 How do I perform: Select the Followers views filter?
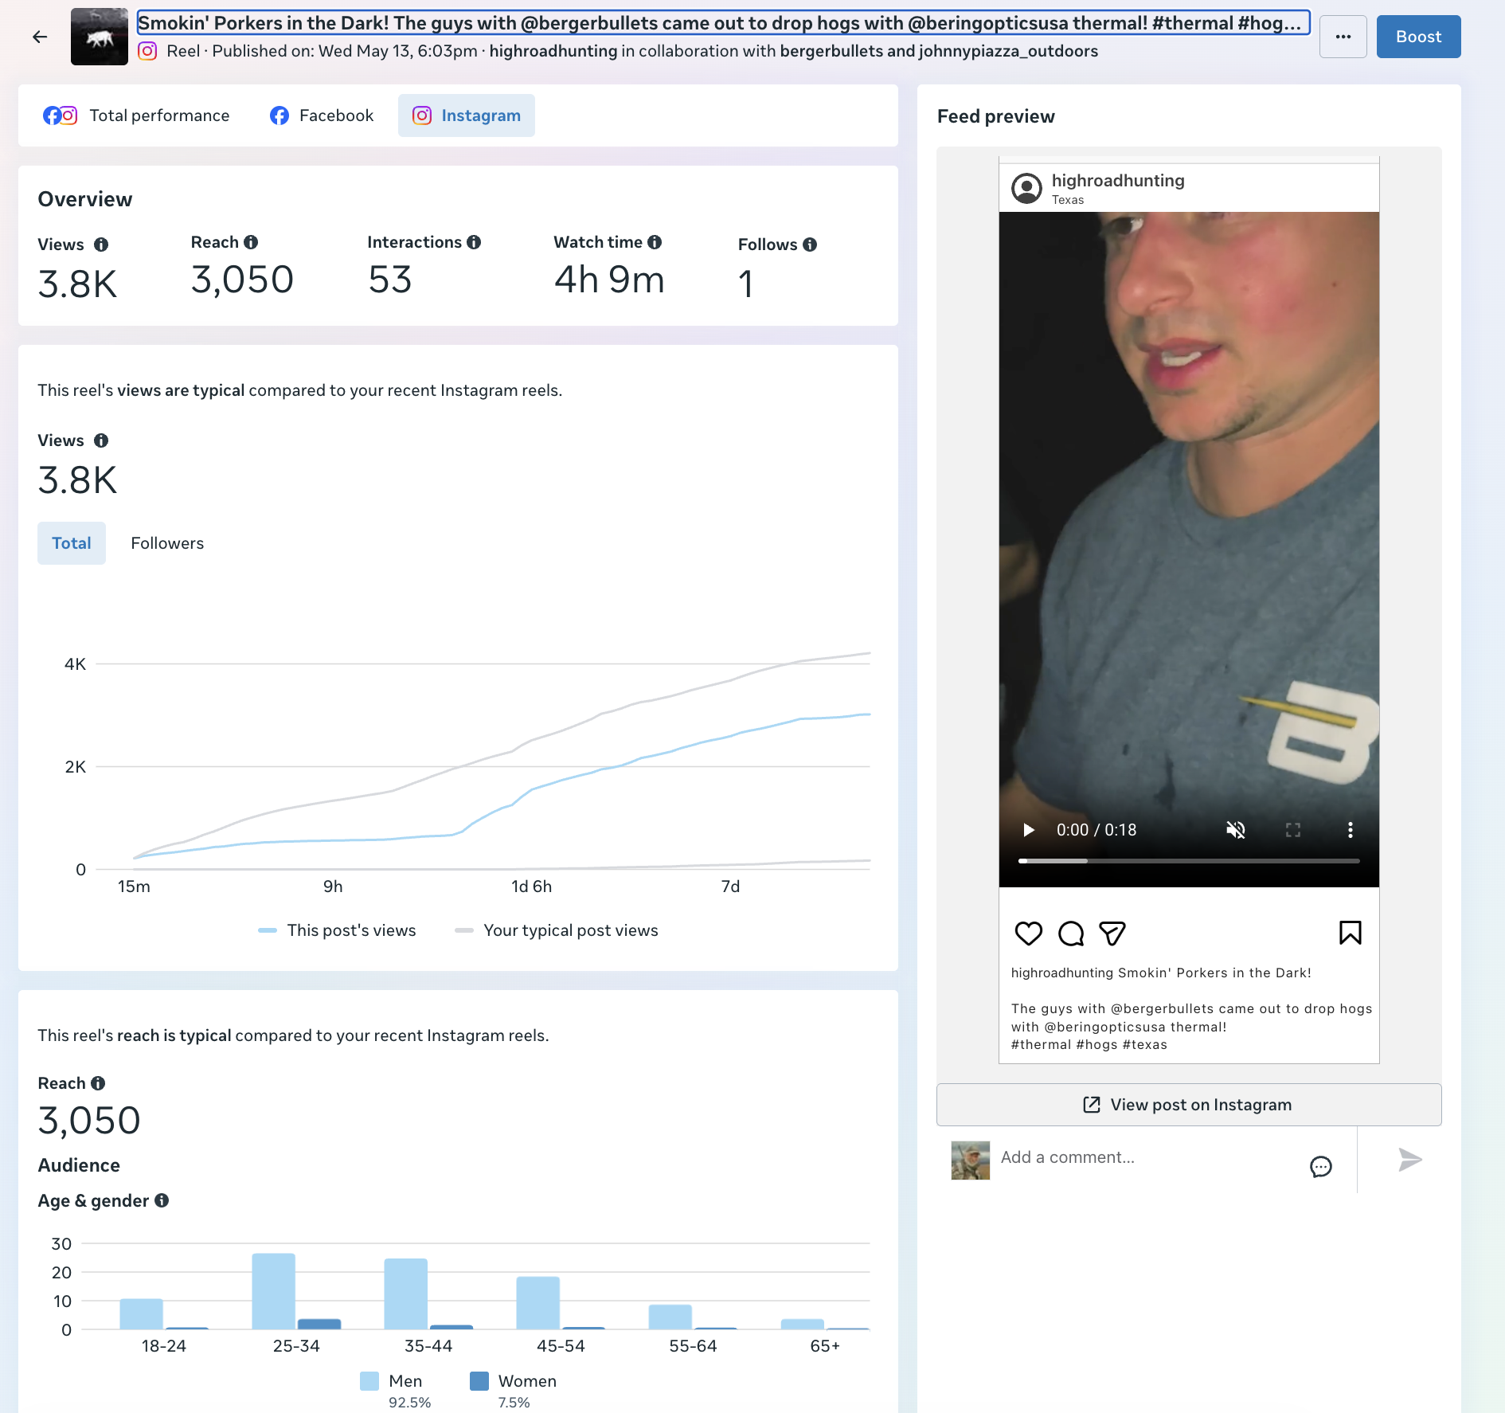pos(167,543)
